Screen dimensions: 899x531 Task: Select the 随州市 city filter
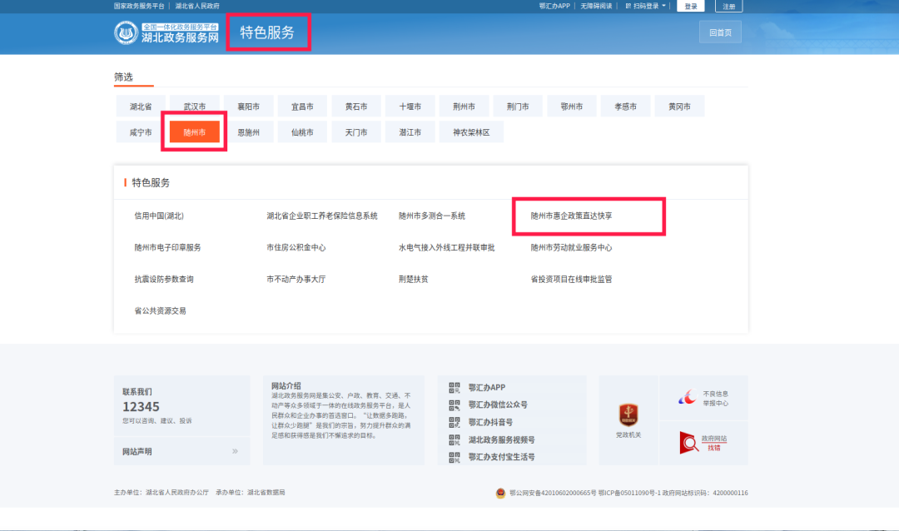195,132
